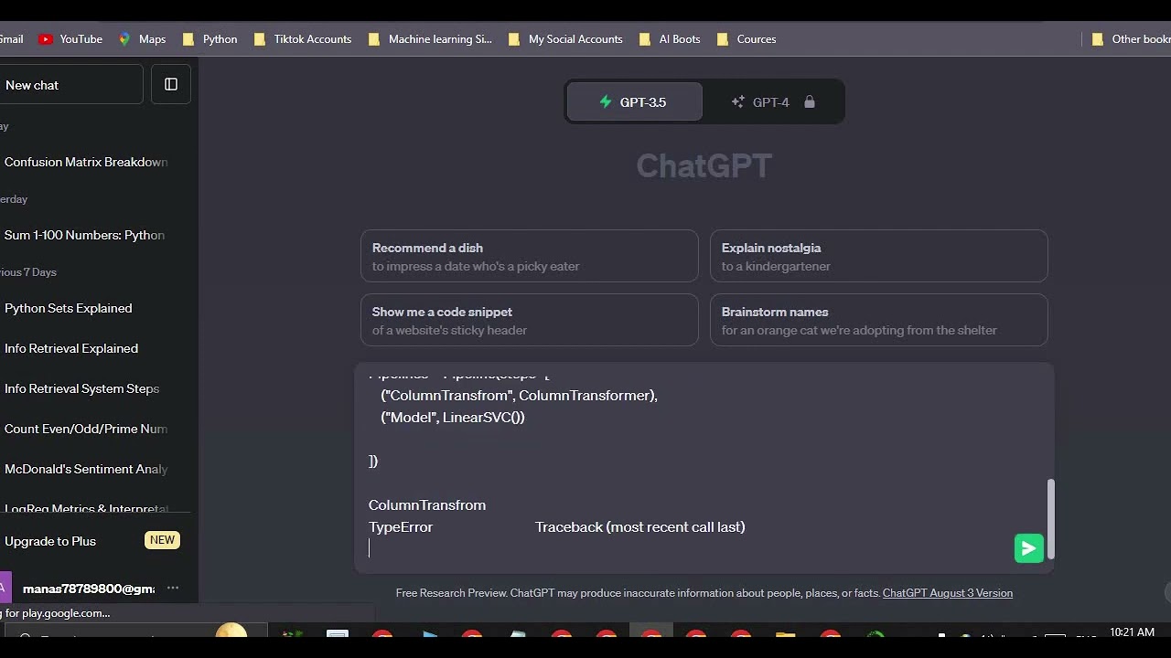Click the ("Model", LinearSVC()) line
The image size is (1171, 658).
pos(453,418)
